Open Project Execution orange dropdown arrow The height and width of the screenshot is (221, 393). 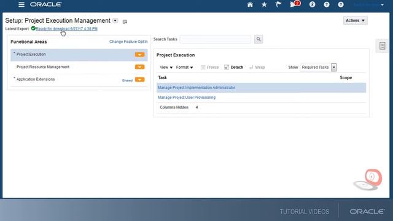[139, 55]
